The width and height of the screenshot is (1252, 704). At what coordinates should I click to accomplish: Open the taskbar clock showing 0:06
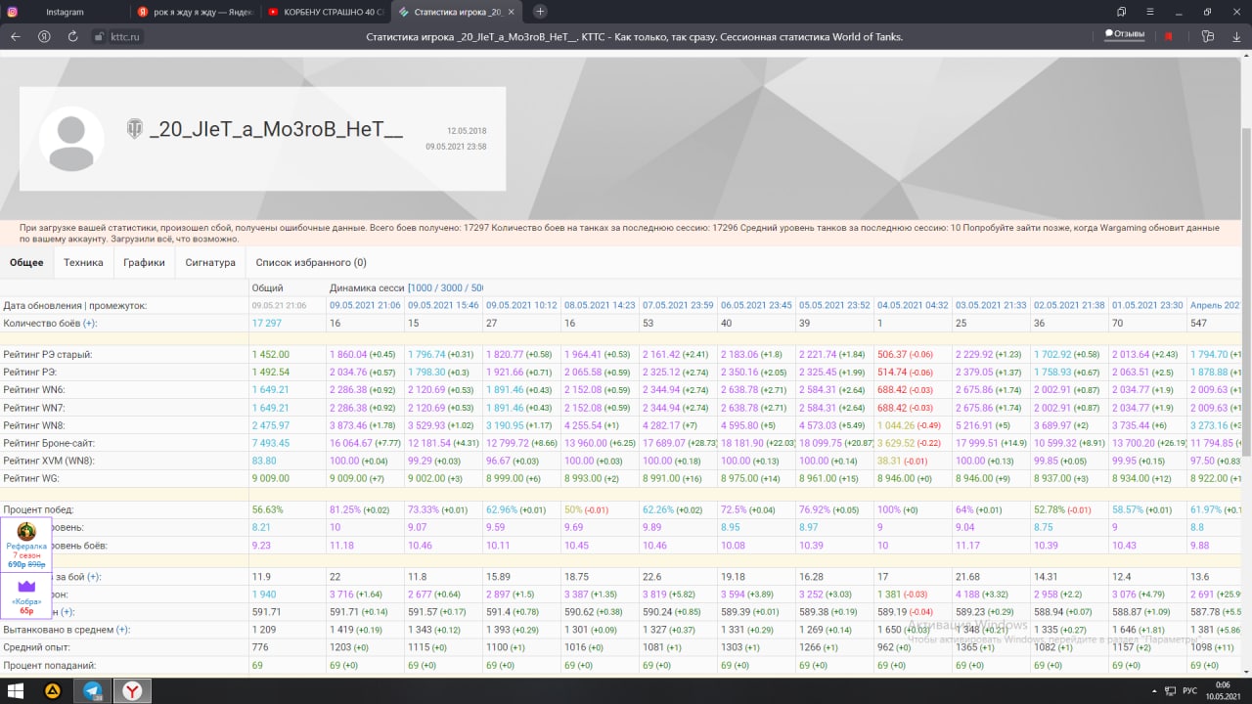click(x=1221, y=690)
